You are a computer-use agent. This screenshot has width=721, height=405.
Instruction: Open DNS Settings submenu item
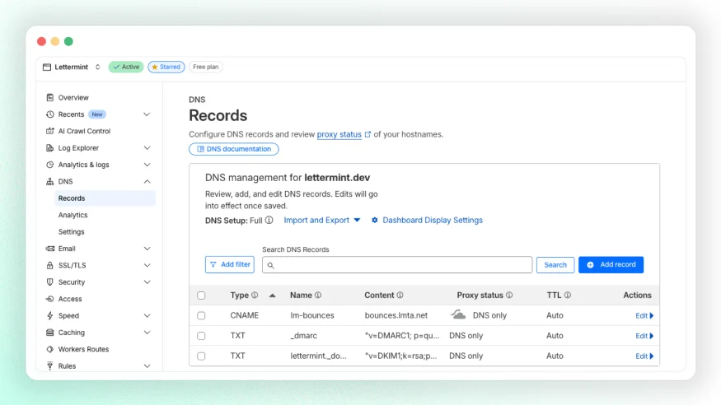(71, 232)
